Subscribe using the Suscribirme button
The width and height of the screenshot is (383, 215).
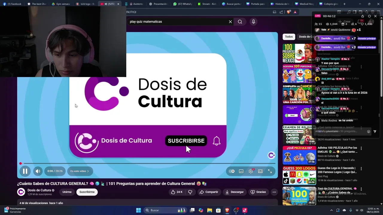[x=87, y=192]
